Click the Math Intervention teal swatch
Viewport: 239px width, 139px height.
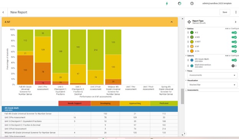click(192, 66)
